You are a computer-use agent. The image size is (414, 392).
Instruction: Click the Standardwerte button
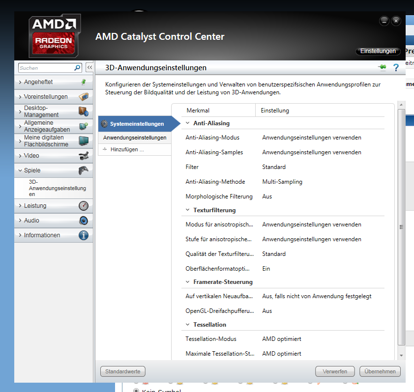pos(123,371)
